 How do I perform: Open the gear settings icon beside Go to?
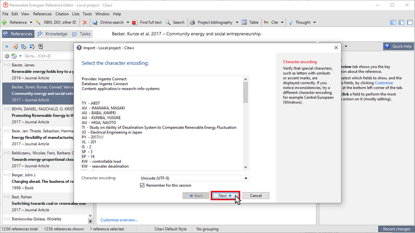7,56
